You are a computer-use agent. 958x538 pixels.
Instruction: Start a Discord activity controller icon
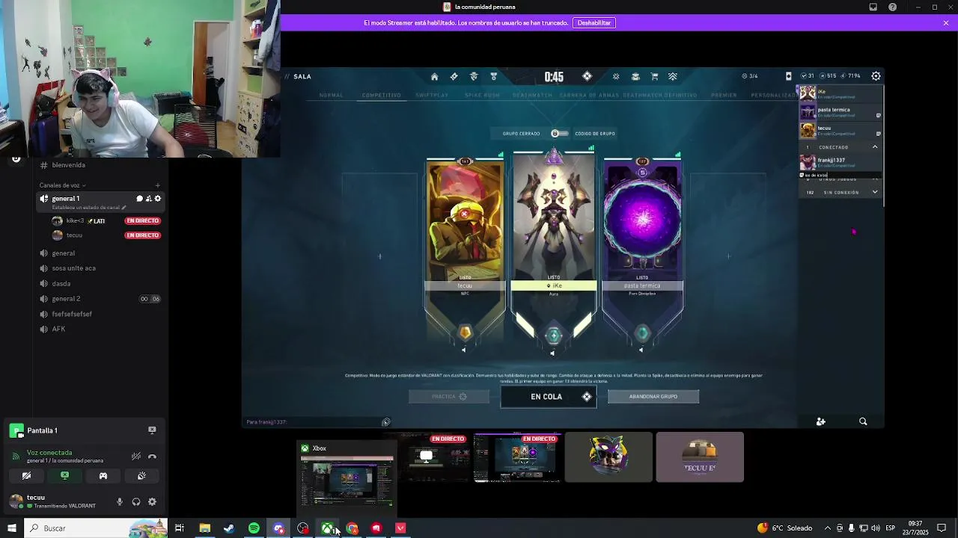click(103, 476)
